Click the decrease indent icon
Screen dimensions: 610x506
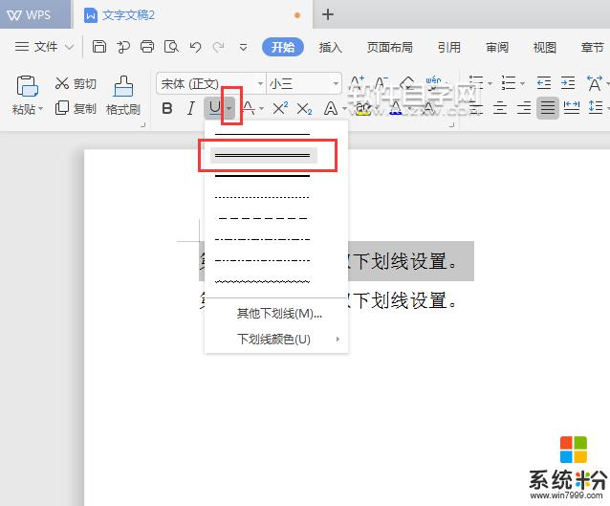coord(543,83)
